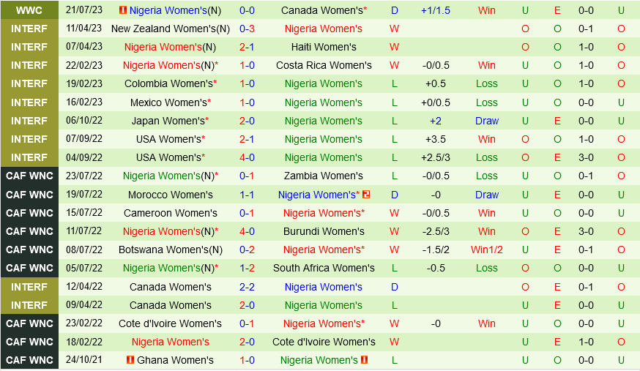
Task: Click red card icon beside Nigeria in 21/07/23 match
Action: (x=123, y=10)
